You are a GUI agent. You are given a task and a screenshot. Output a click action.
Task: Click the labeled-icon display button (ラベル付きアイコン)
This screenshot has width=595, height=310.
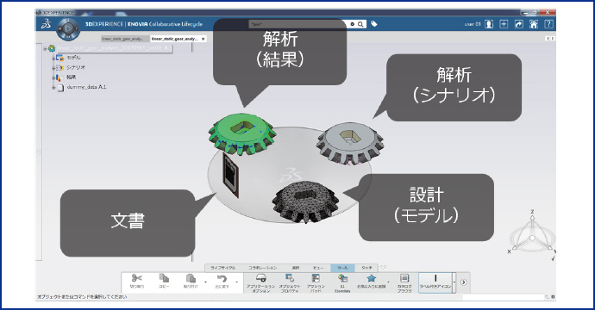click(x=435, y=282)
